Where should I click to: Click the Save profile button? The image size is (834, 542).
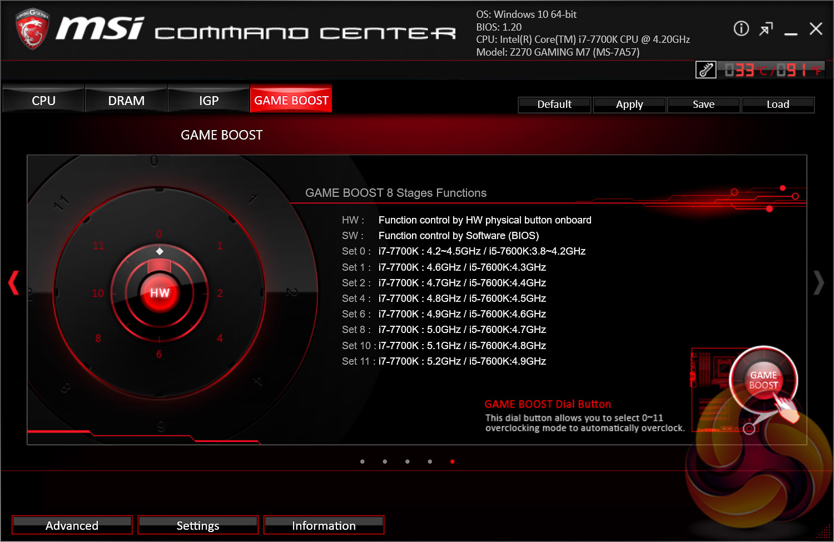703,105
